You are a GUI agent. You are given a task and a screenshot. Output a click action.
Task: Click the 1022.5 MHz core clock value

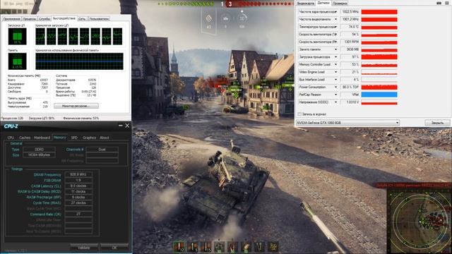pyautogui.click(x=350, y=12)
